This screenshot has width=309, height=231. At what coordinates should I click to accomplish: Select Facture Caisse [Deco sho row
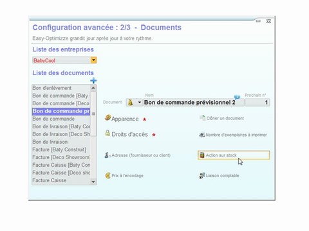pos(61,173)
